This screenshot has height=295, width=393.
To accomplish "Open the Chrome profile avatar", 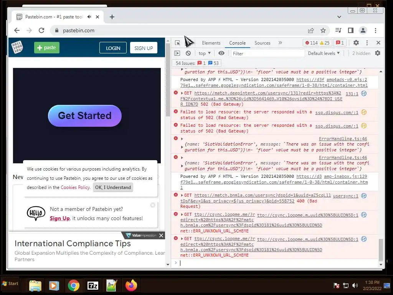I will [363, 30].
